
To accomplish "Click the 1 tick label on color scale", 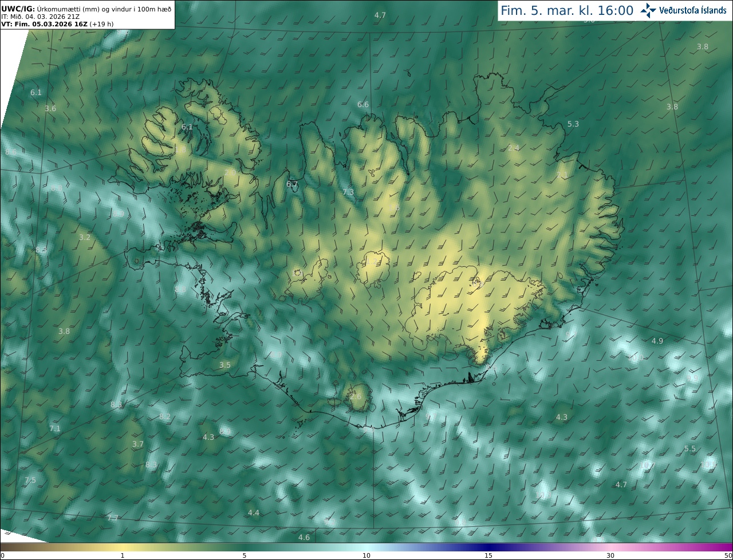I will (123, 555).
